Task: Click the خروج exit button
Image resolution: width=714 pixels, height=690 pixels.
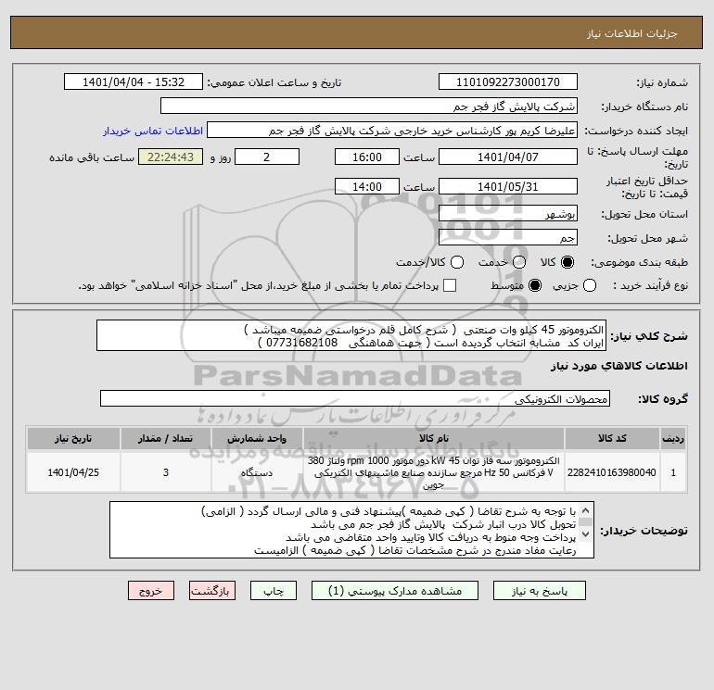Action: click(x=151, y=590)
